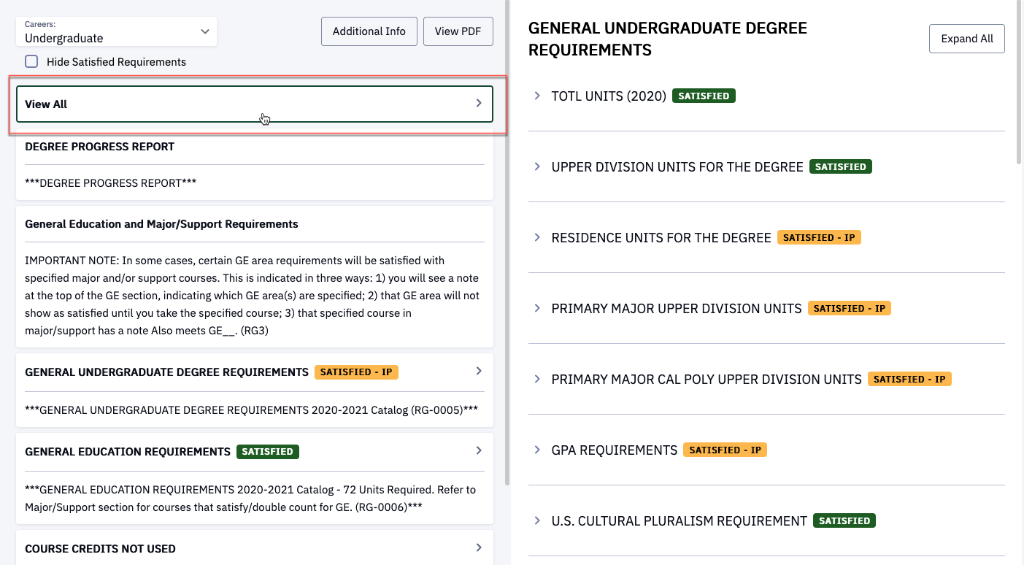Open General Undergraduate Degree Requirements arrow
Screen dimensions: 1024x565
pos(479,371)
